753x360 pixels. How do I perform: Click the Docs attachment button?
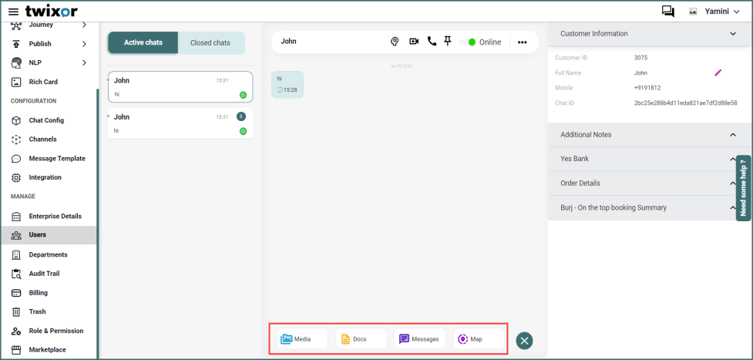point(361,339)
